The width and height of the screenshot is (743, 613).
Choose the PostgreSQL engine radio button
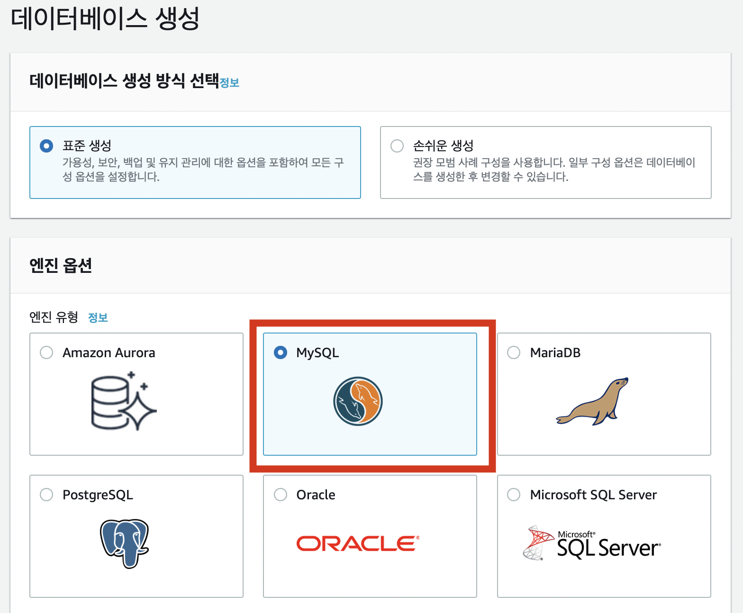point(46,495)
